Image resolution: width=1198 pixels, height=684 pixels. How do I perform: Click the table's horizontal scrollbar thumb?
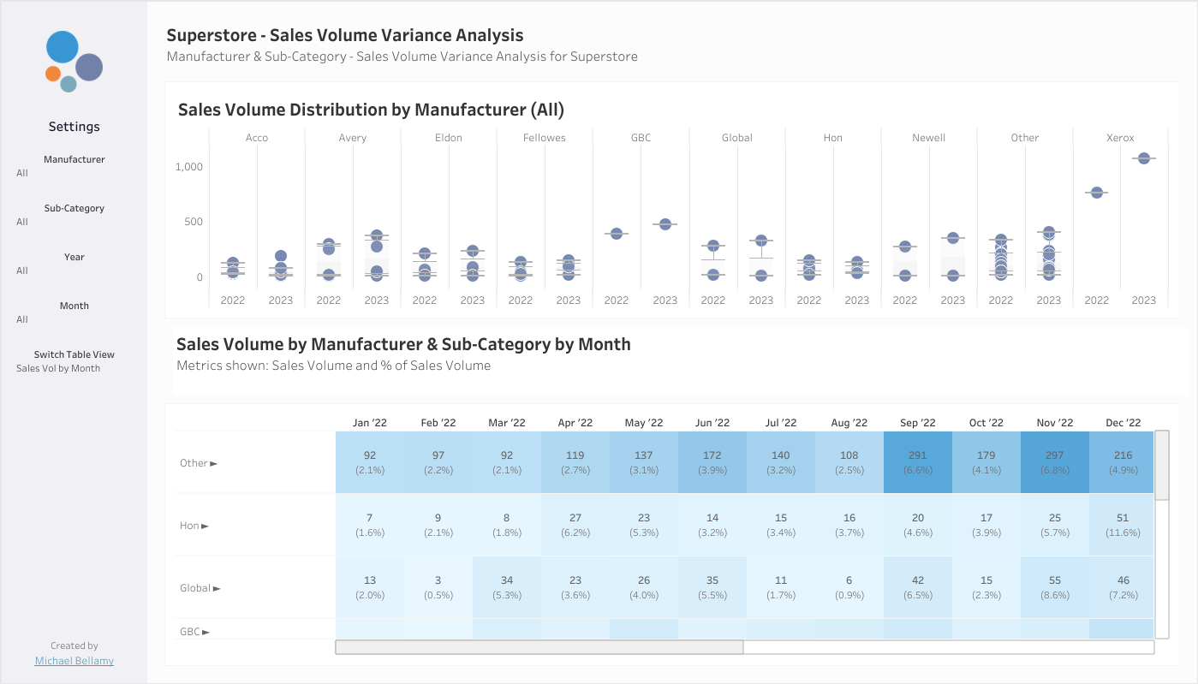[539, 647]
